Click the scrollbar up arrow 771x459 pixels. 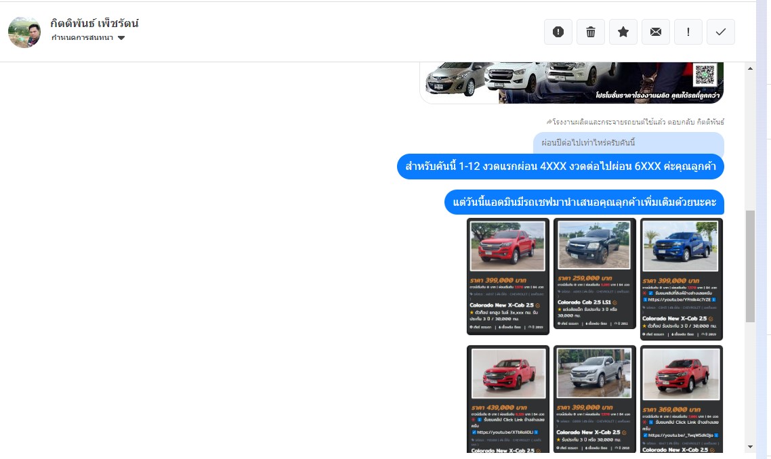(x=750, y=68)
